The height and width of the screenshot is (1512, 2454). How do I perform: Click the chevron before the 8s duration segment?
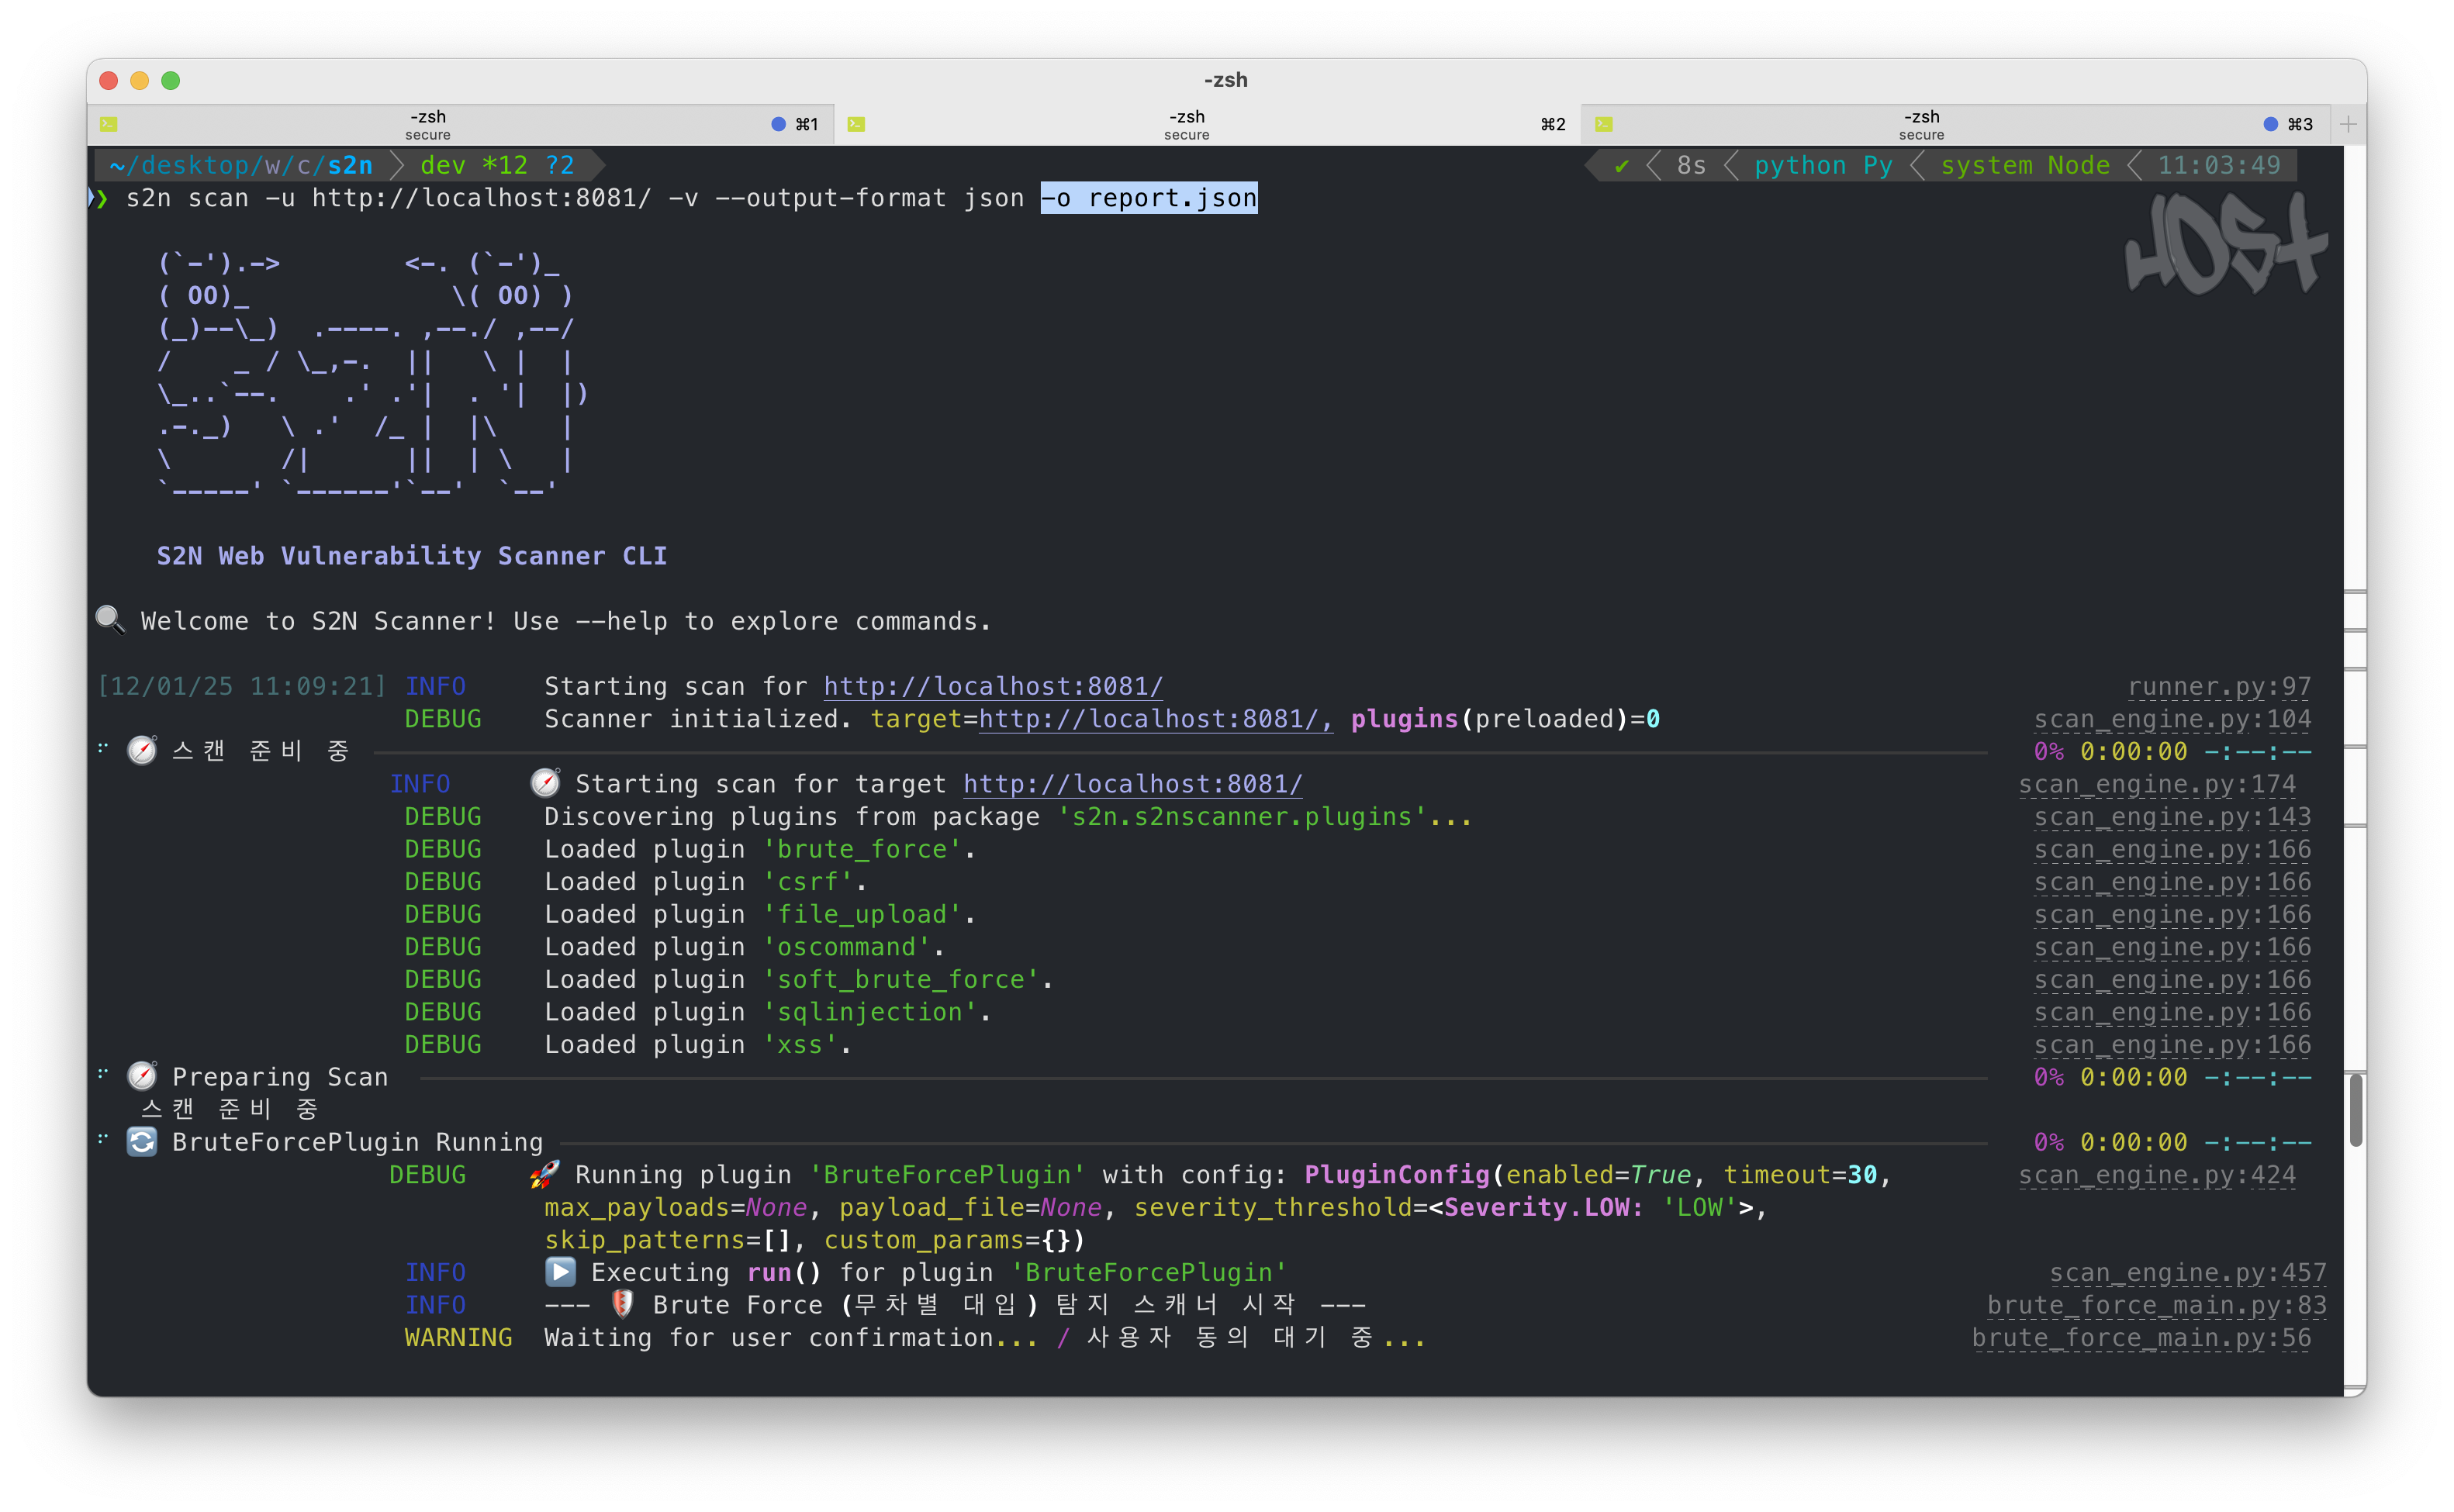[x=1654, y=165]
